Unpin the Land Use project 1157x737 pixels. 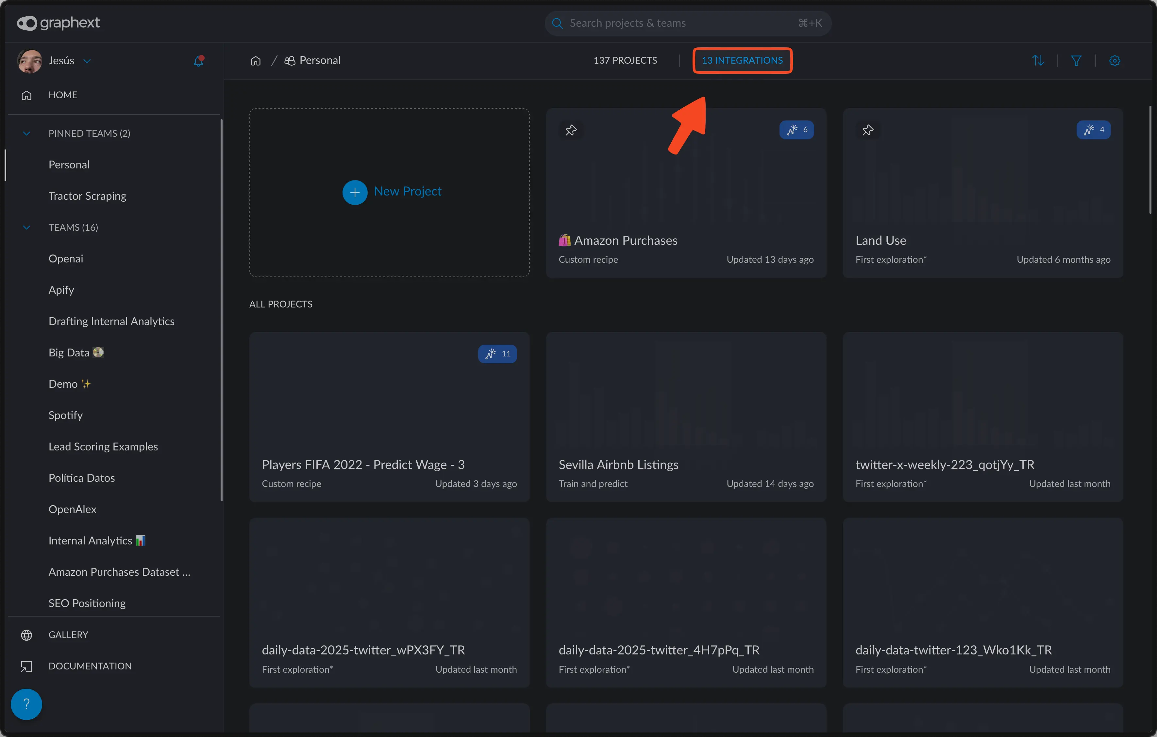coord(868,130)
